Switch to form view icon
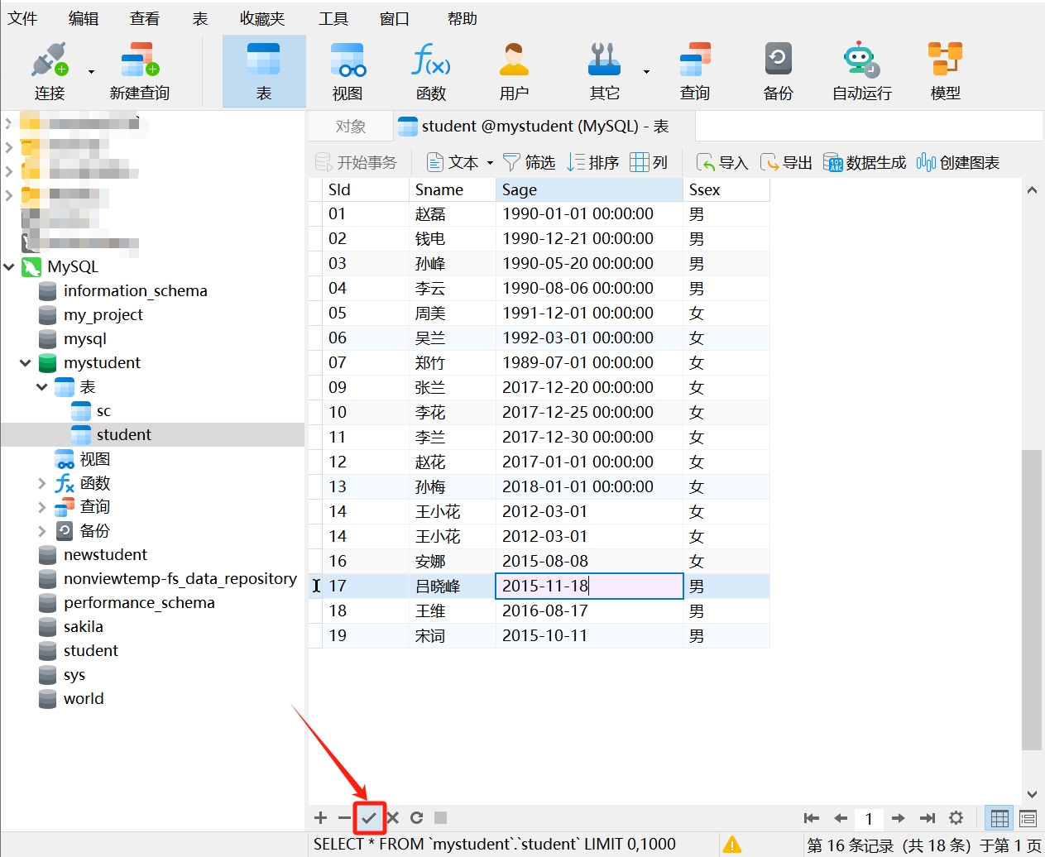Screen dimensions: 1045x857 click(1028, 819)
